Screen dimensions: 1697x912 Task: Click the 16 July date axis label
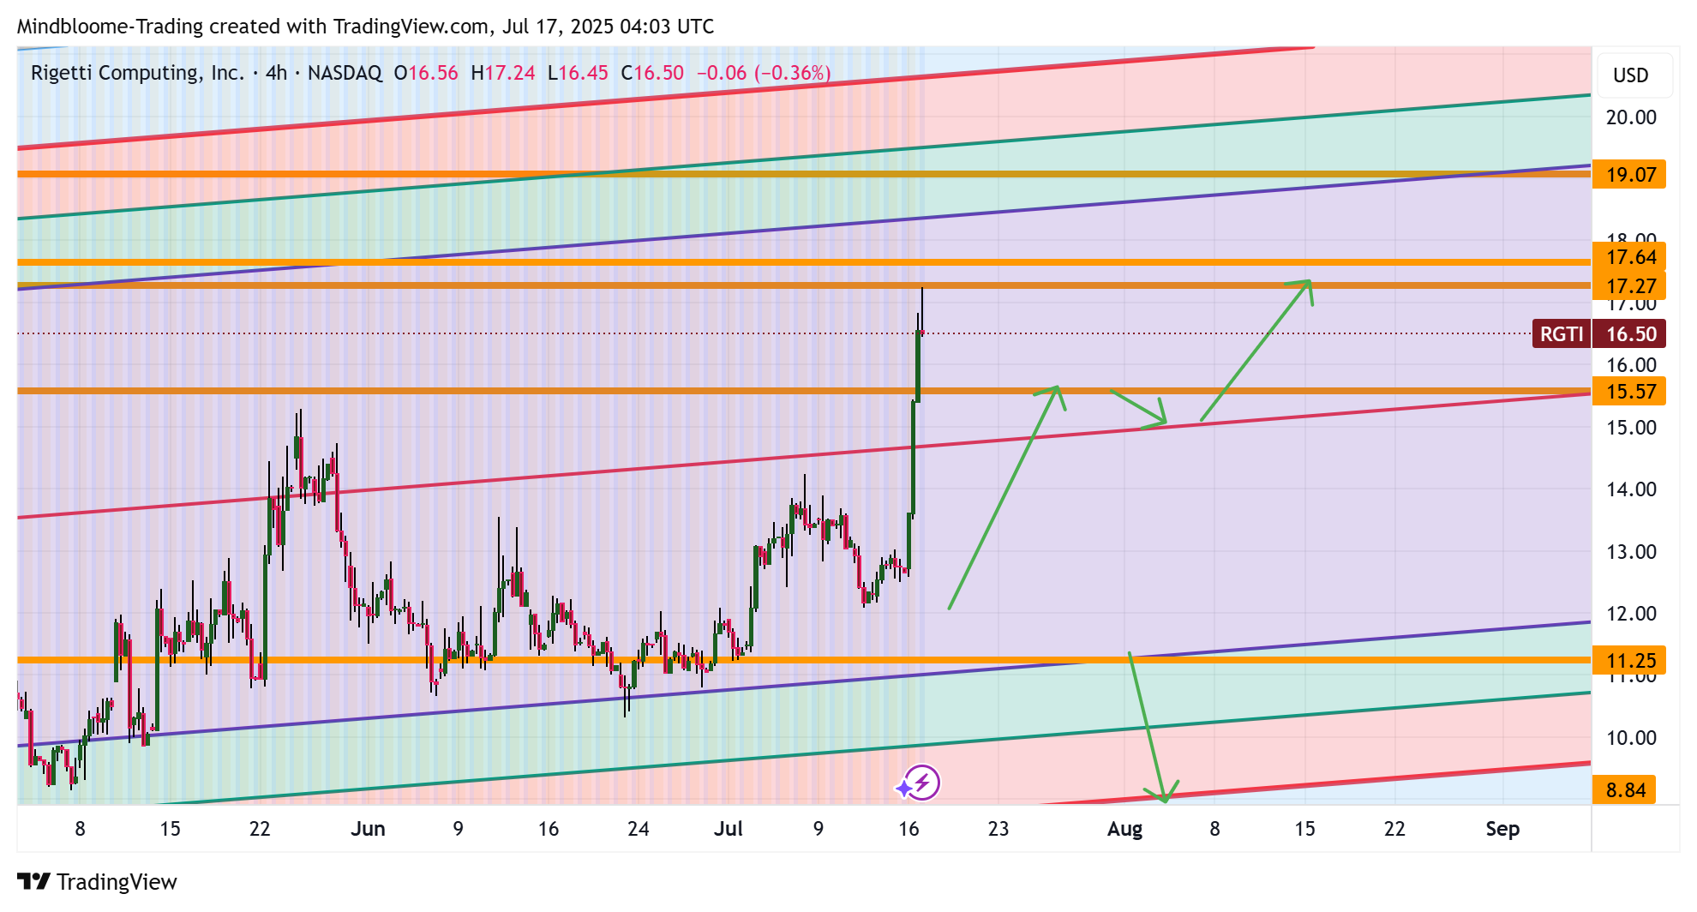tap(908, 829)
